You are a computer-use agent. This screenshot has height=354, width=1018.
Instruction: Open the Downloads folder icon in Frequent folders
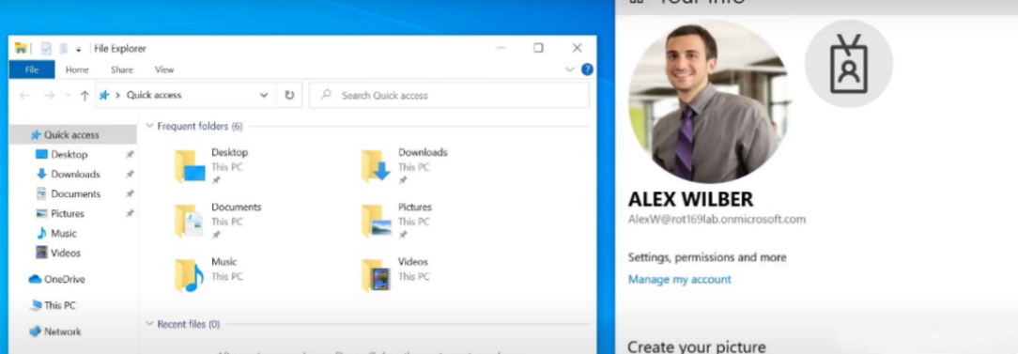click(x=376, y=166)
